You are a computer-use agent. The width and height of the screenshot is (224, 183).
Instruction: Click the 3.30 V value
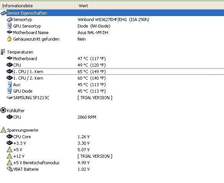click(84, 143)
